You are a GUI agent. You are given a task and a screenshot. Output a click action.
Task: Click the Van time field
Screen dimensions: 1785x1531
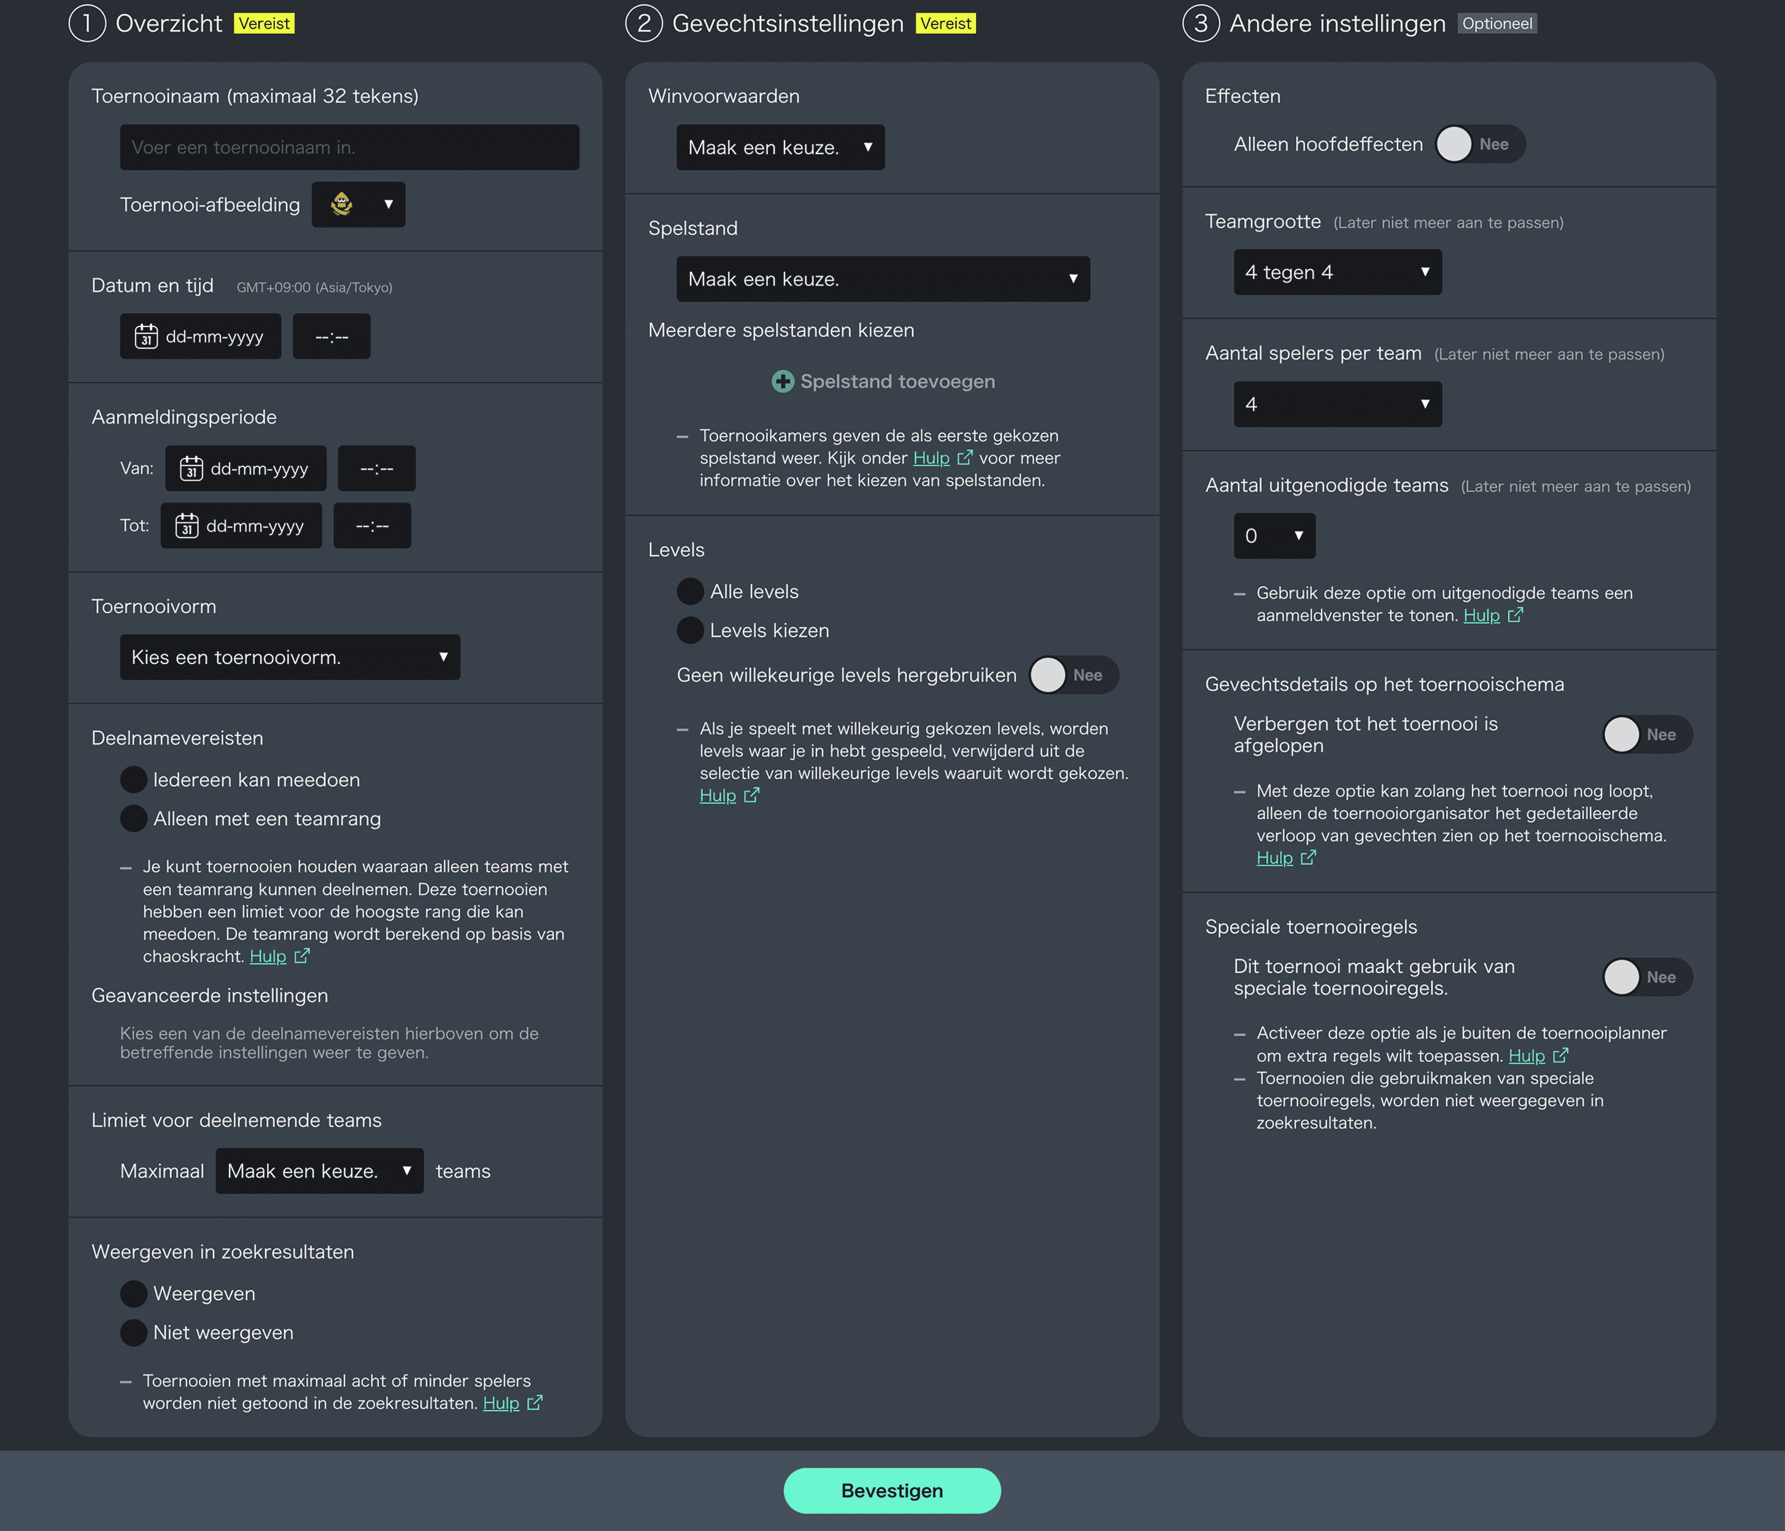click(376, 468)
